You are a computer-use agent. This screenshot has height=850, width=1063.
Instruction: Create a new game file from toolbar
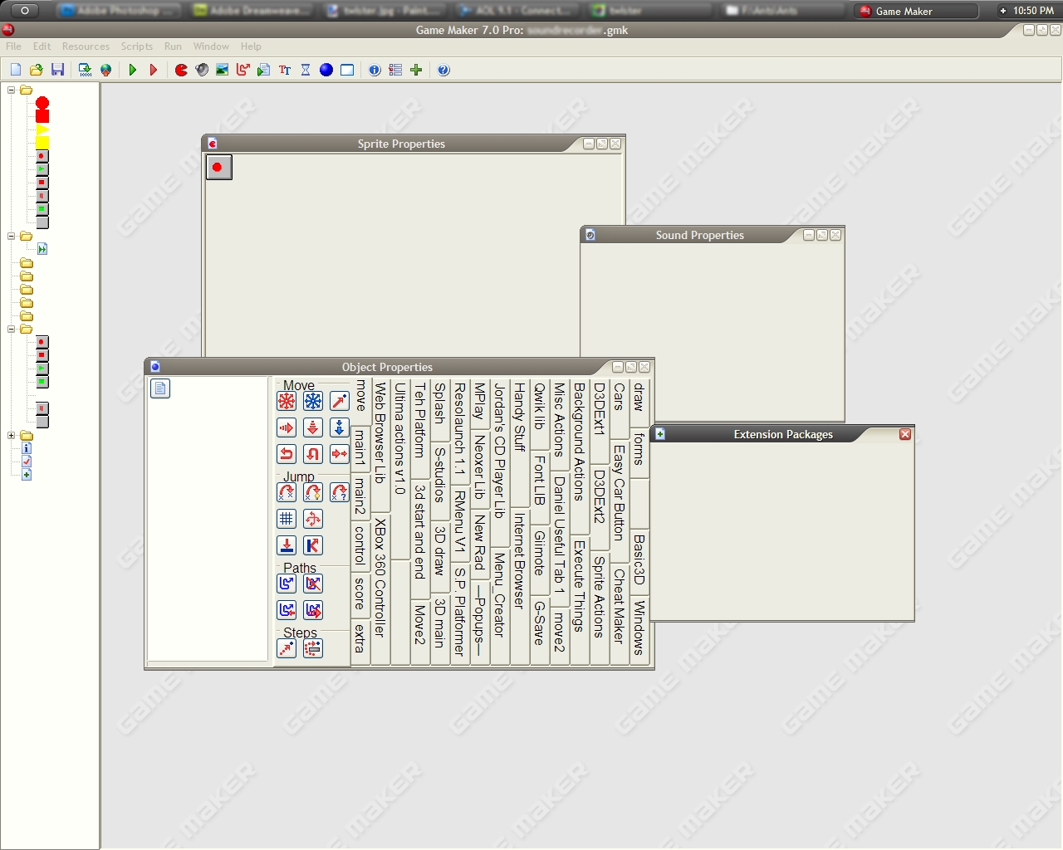[x=16, y=70]
